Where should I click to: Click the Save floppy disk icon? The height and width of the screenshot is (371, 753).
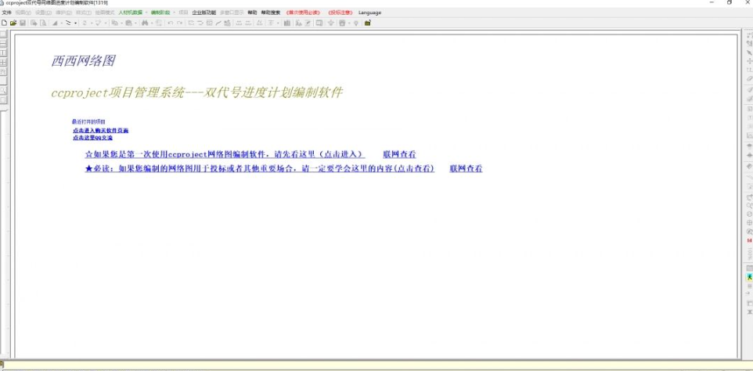(x=23, y=23)
